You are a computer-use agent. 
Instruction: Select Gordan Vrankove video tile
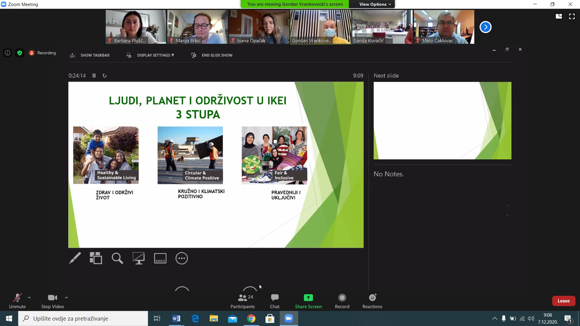pos(321,27)
